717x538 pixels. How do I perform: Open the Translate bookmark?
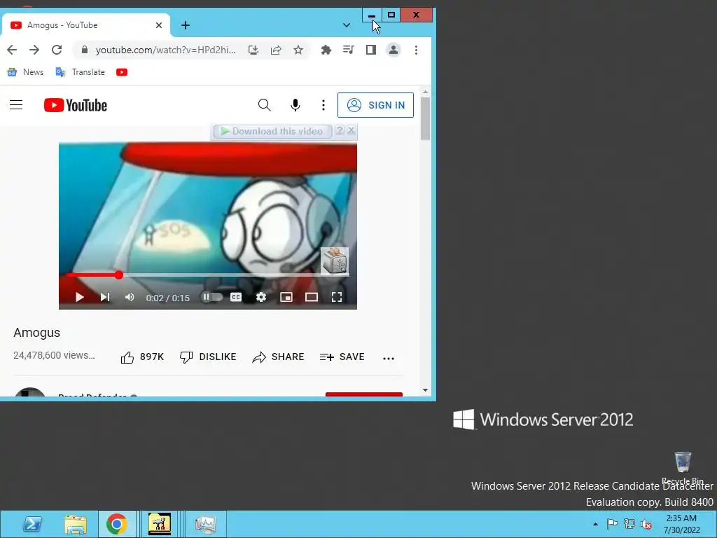click(x=80, y=72)
